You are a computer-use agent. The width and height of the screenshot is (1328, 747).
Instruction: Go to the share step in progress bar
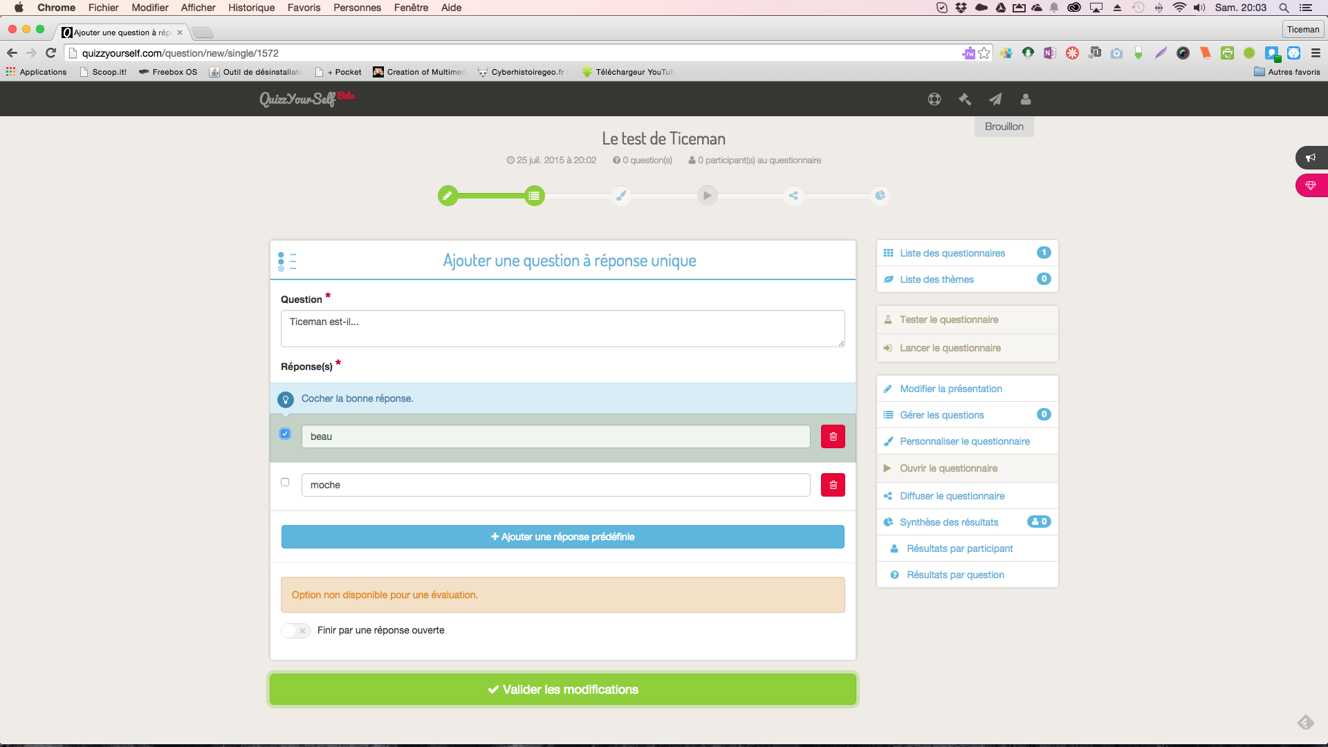(793, 196)
